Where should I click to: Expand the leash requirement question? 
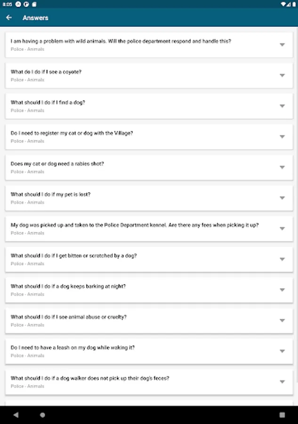282,351
